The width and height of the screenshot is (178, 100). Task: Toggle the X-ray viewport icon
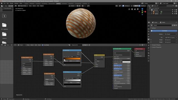point(132,6)
